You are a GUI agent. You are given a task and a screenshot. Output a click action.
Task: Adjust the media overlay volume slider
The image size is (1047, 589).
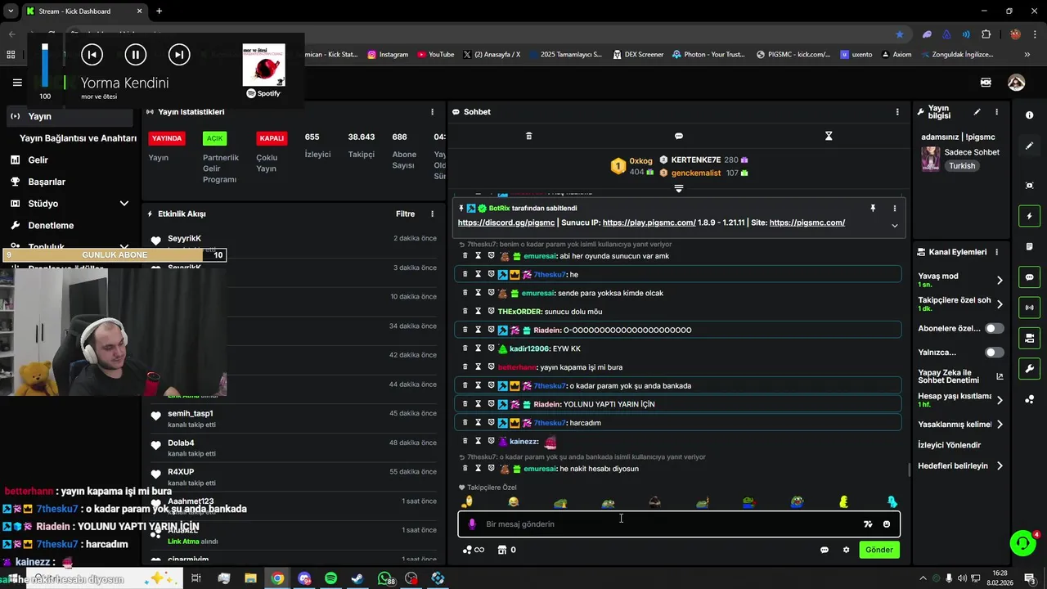click(x=45, y=64)
